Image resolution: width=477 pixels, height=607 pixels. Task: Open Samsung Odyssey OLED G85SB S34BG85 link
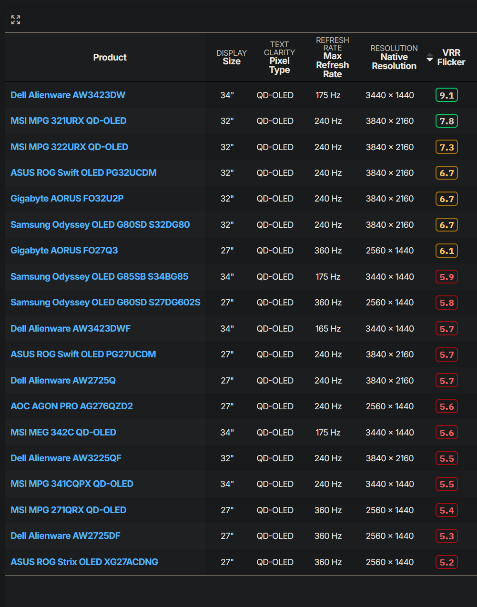[x=100, y=276]
